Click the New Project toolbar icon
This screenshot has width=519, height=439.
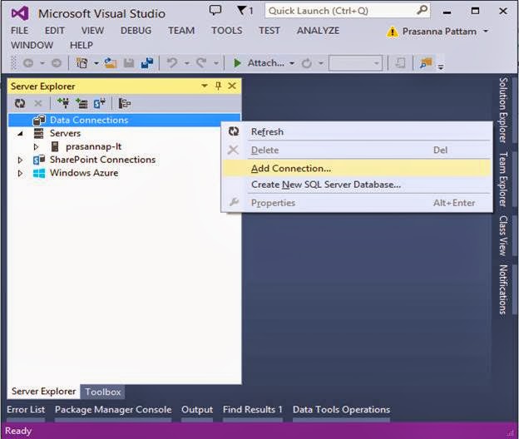click(x=82, y=63)
